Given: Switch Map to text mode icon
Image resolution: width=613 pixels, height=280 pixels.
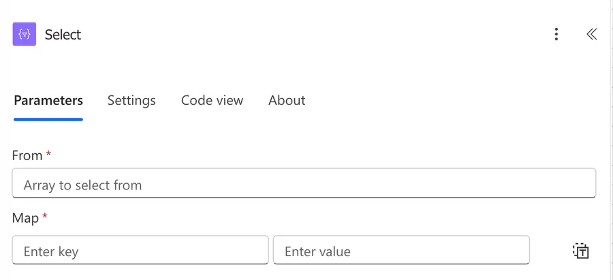Looking at the screenshot, I should point(581,251).
